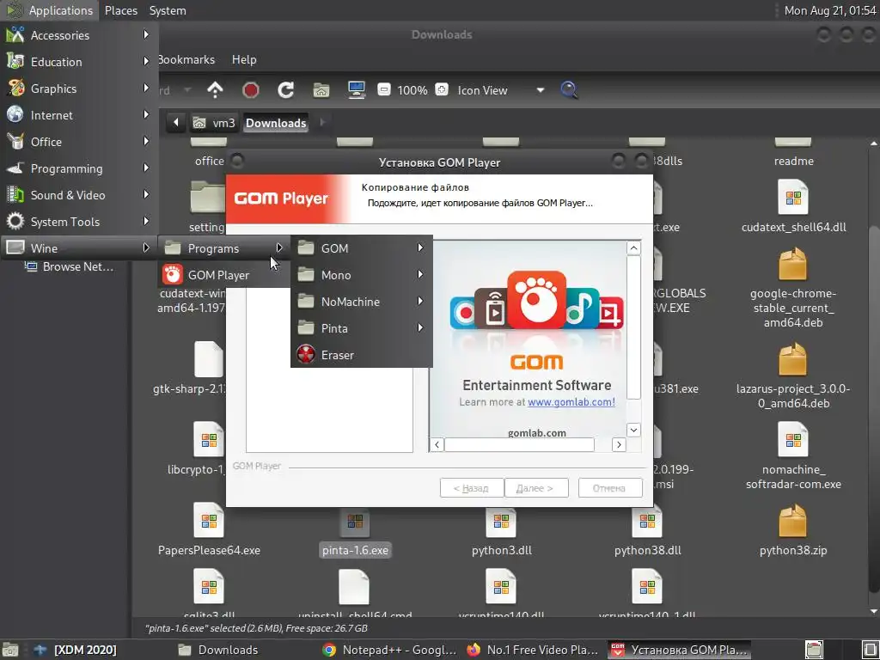880x660 pixels.
Task: Expand the NoMachine folder submenu
Action: (362, 302)
